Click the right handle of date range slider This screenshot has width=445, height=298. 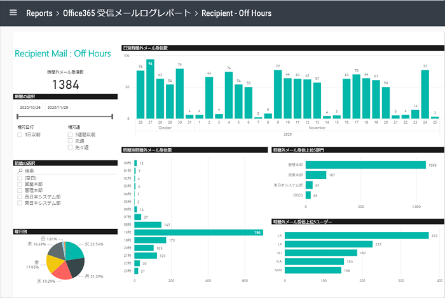[x=112, y=117]
